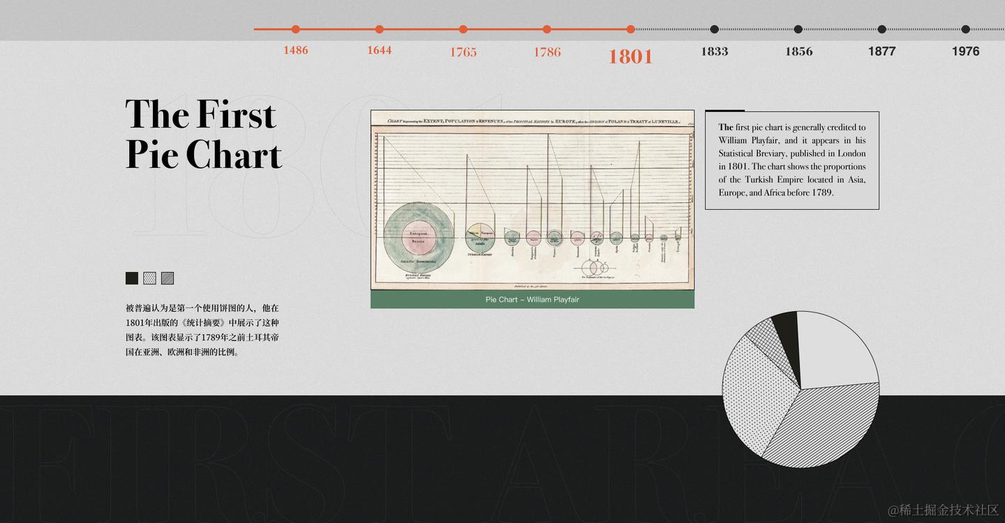Screen dimensions: 1005x523
Task: Click the 1765 year label
Action: pyautogui.click(x=463, y=52)
